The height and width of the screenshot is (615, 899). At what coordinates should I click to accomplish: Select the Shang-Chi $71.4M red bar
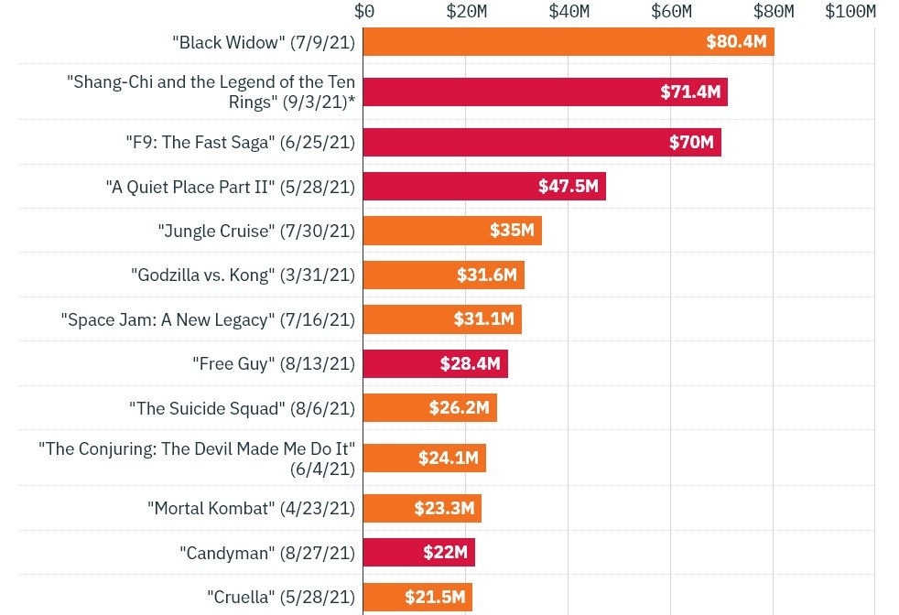pyautogui.click(x=545, y=92)
